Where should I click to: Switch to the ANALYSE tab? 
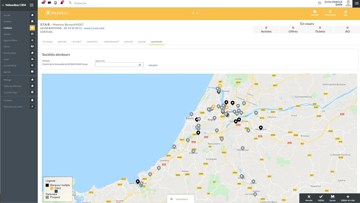tap(142, 42)
